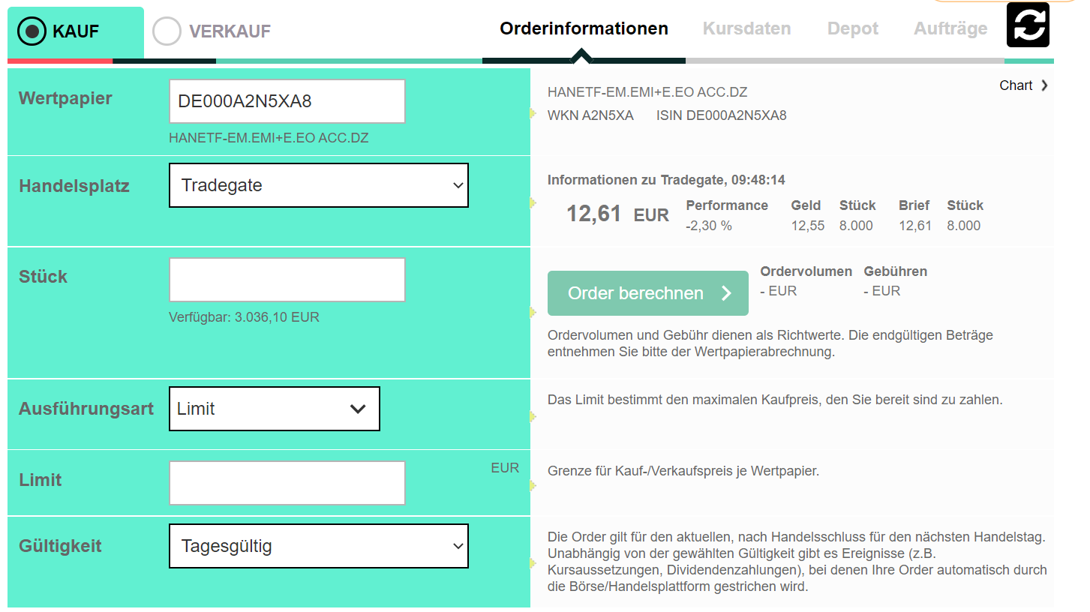Click the Limit price input field
Image resolution: width=1090 pixels, height=612 pixels.
(287, 483)
